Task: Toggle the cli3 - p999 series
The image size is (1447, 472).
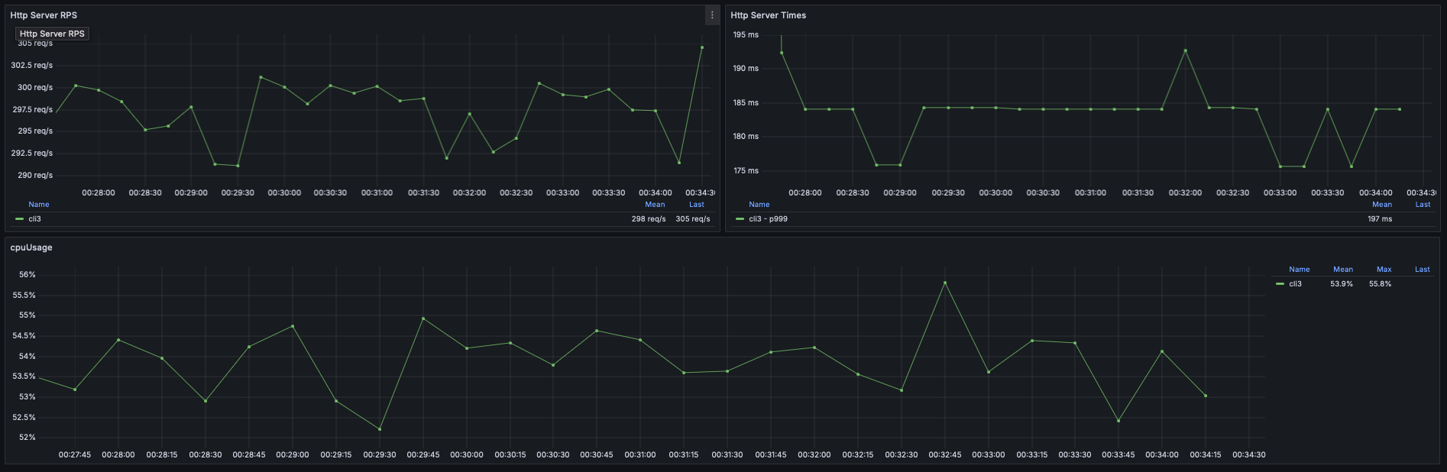Action: point(768,219)
